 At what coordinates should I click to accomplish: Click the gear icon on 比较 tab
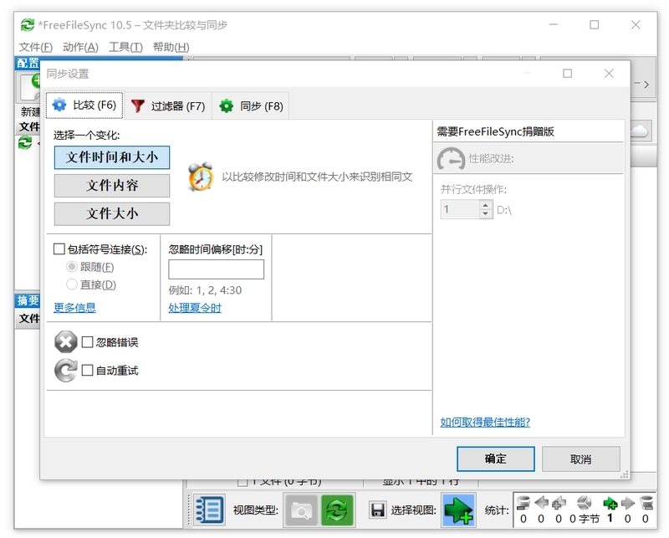[59, 105]
